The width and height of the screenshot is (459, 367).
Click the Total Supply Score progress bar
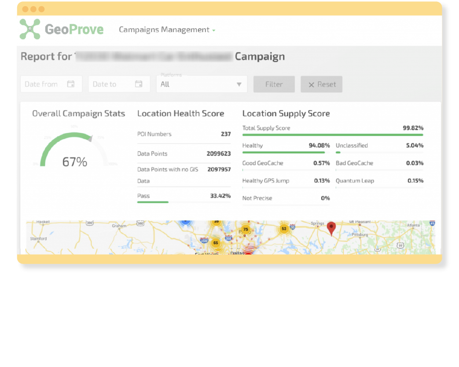click(x=333, y=135)
